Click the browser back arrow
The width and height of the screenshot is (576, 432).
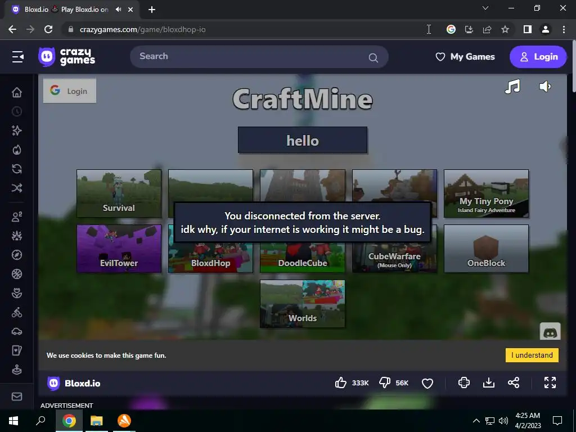[x=12, y=29]
